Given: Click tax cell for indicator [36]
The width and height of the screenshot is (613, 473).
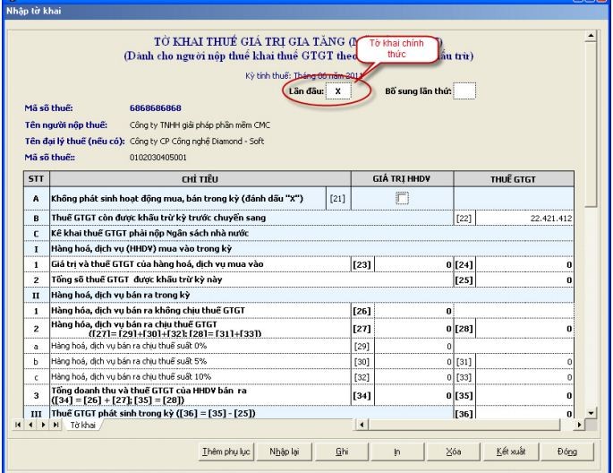Looking at the screenshot, I should 524,413.
